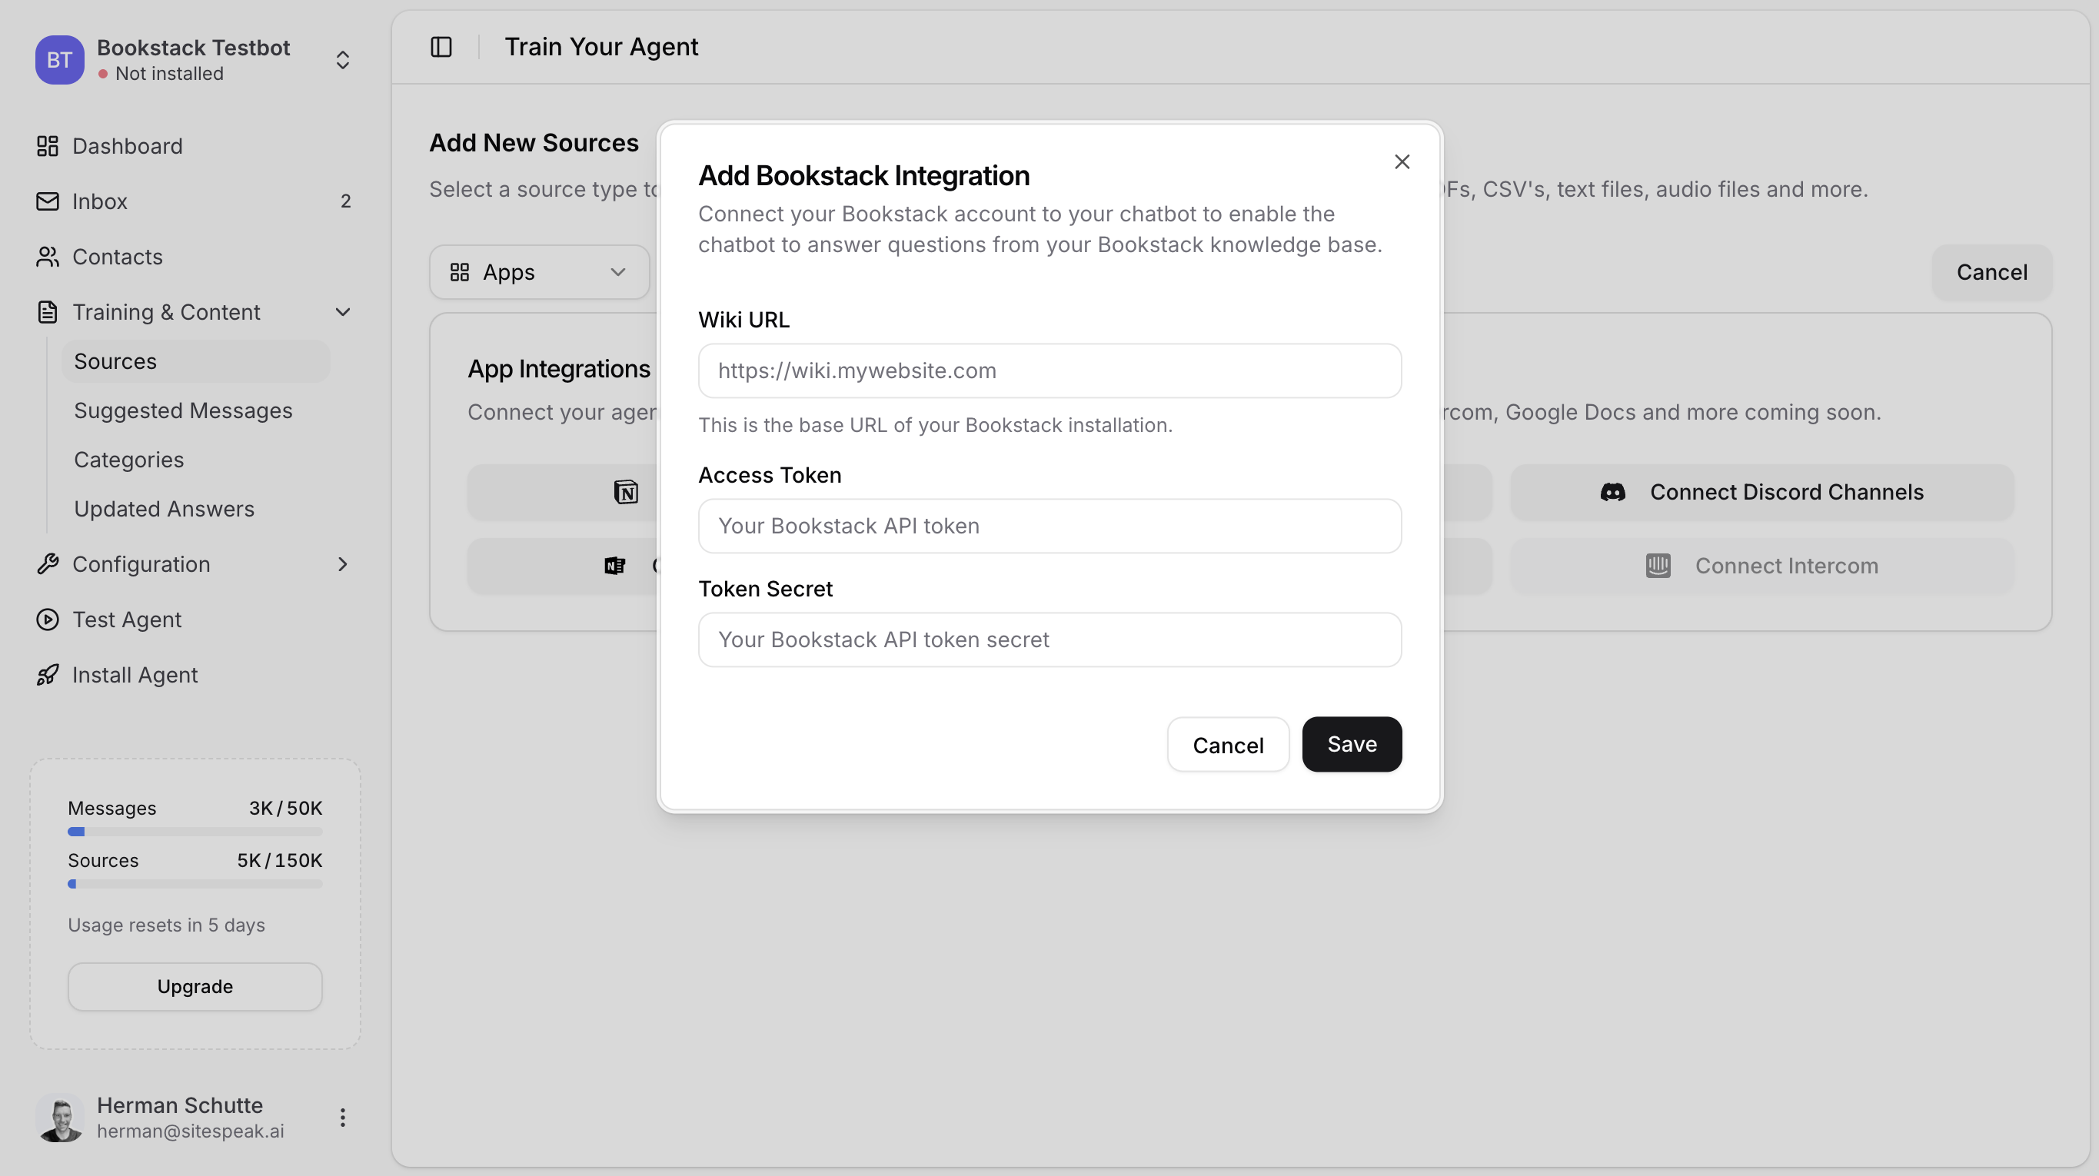This screenshot has width=2099, height=1176.
Task: Click the Messages usage progress bar
Action: 194,832
